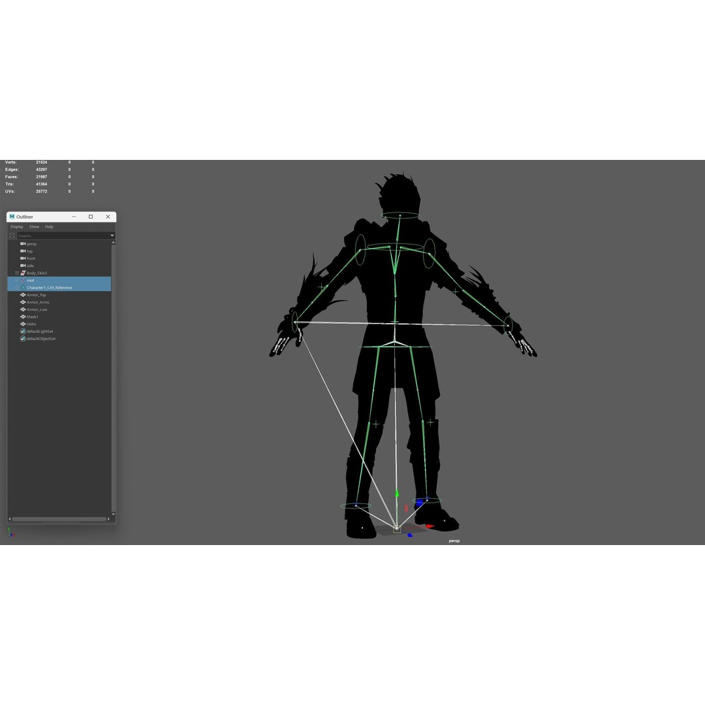Click the Helm display layer icon
The height and width of the screenshot is (705, 705).
tap(23, 324)
